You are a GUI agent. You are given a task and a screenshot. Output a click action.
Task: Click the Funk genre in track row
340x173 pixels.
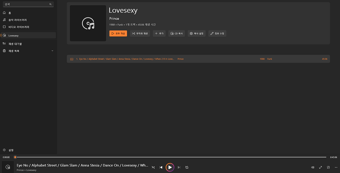click(x=270, y=59)
